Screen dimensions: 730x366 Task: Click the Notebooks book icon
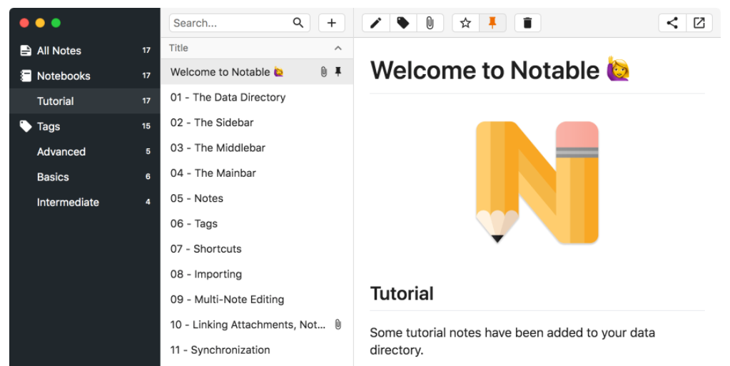[x=26, y=76]
